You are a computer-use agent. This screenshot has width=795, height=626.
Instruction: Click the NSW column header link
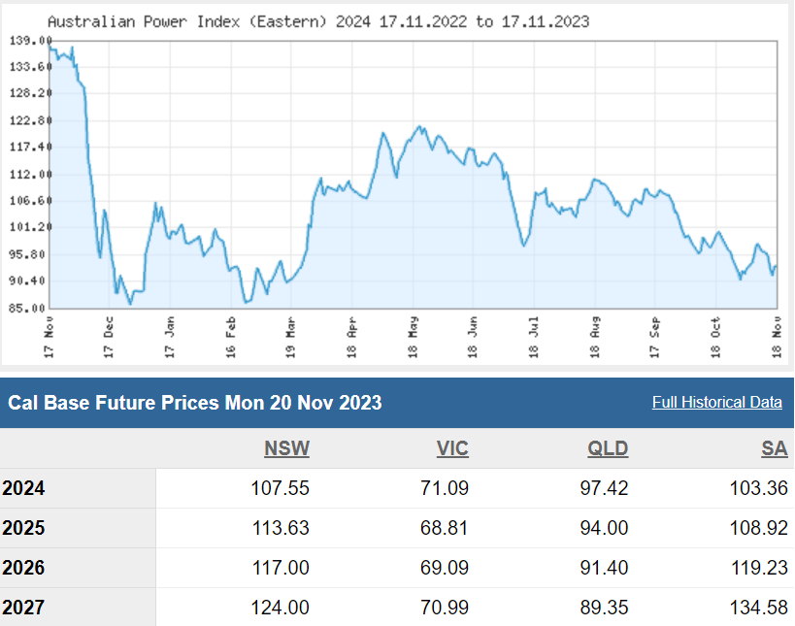pyautogui.click(x=286, y=448)
